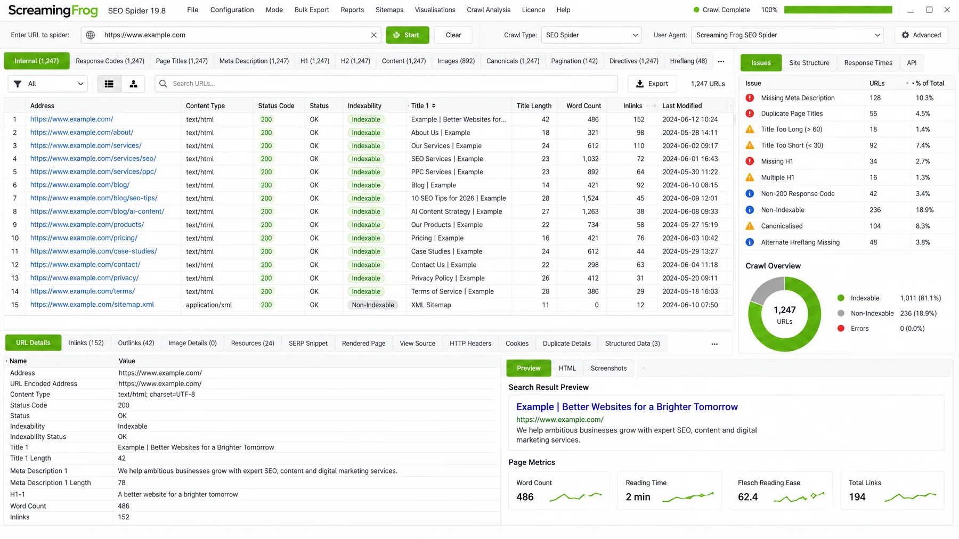Start the crawl
Viewport: 959px width, 539px height.
pos(408,35)
